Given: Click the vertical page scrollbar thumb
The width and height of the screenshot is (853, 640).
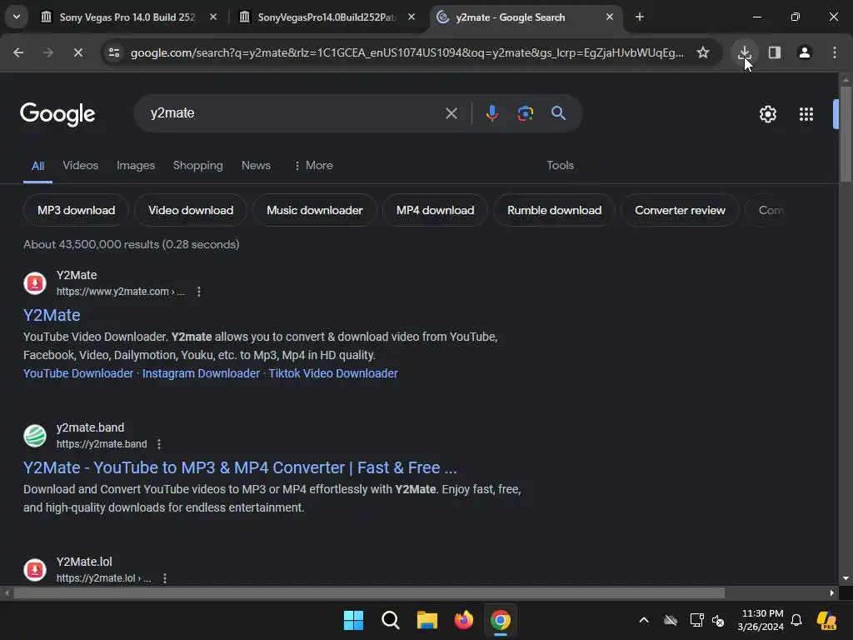Looking at the screenshot, I should tap(846, 134).
